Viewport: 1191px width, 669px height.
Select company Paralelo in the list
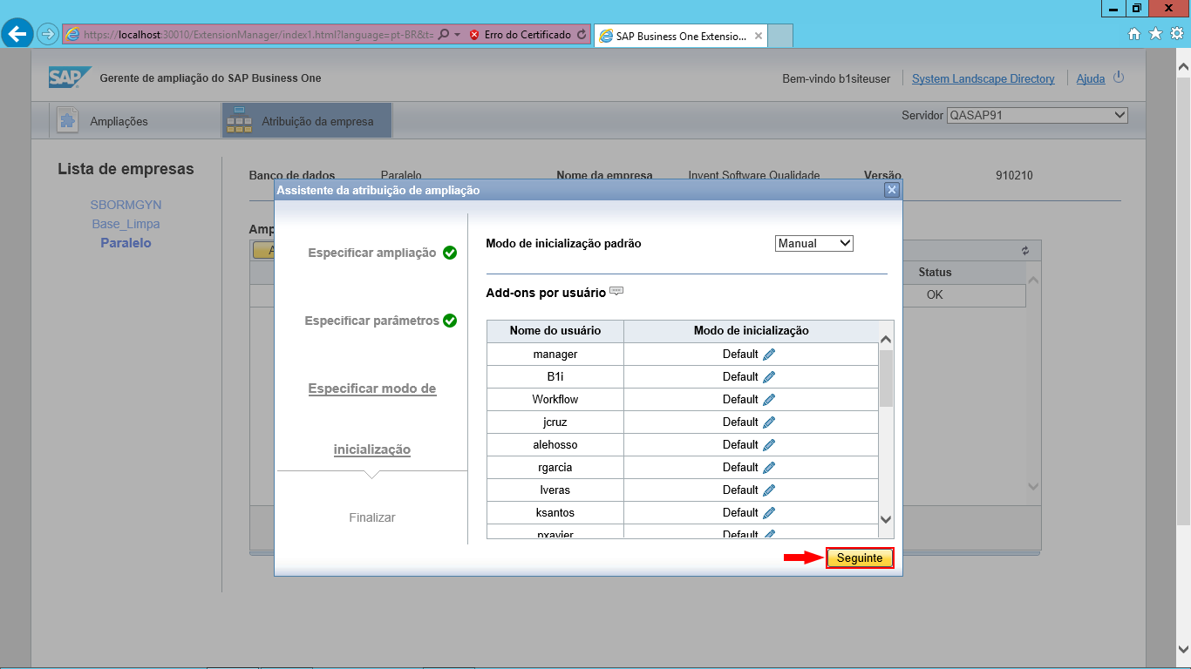[126, 243]
